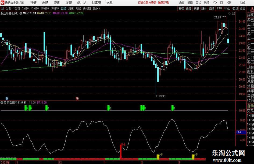Switch to the 30分钟 period tab
The image size is (254, 164).
[45, 8]
